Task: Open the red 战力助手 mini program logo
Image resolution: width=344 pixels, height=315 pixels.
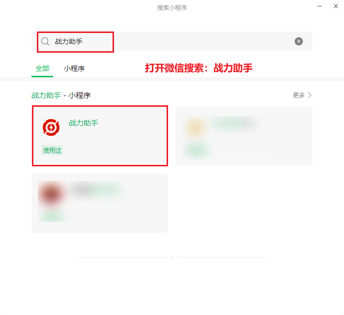Action: pos(51,127)
